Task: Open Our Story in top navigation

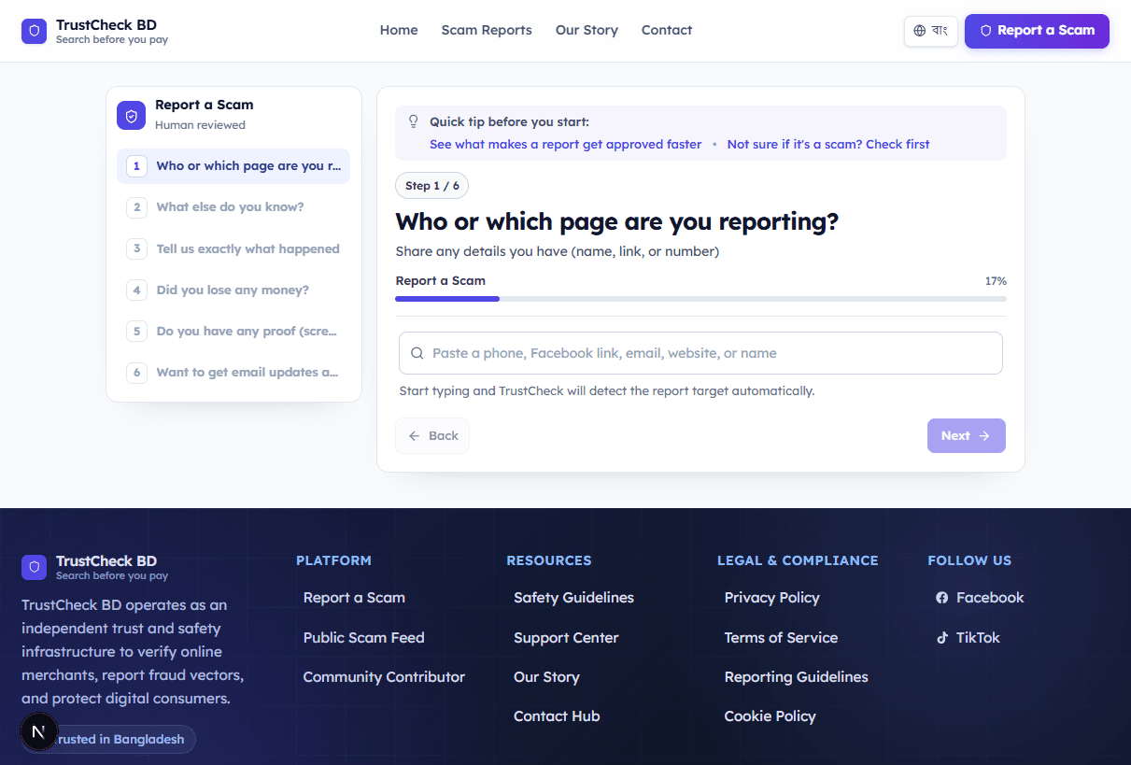Action: (x=587, y=30)
